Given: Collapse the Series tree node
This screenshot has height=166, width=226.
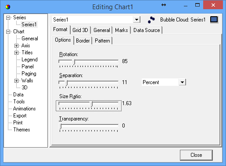Looking at the screenshot, I should [x=8, y=18].
